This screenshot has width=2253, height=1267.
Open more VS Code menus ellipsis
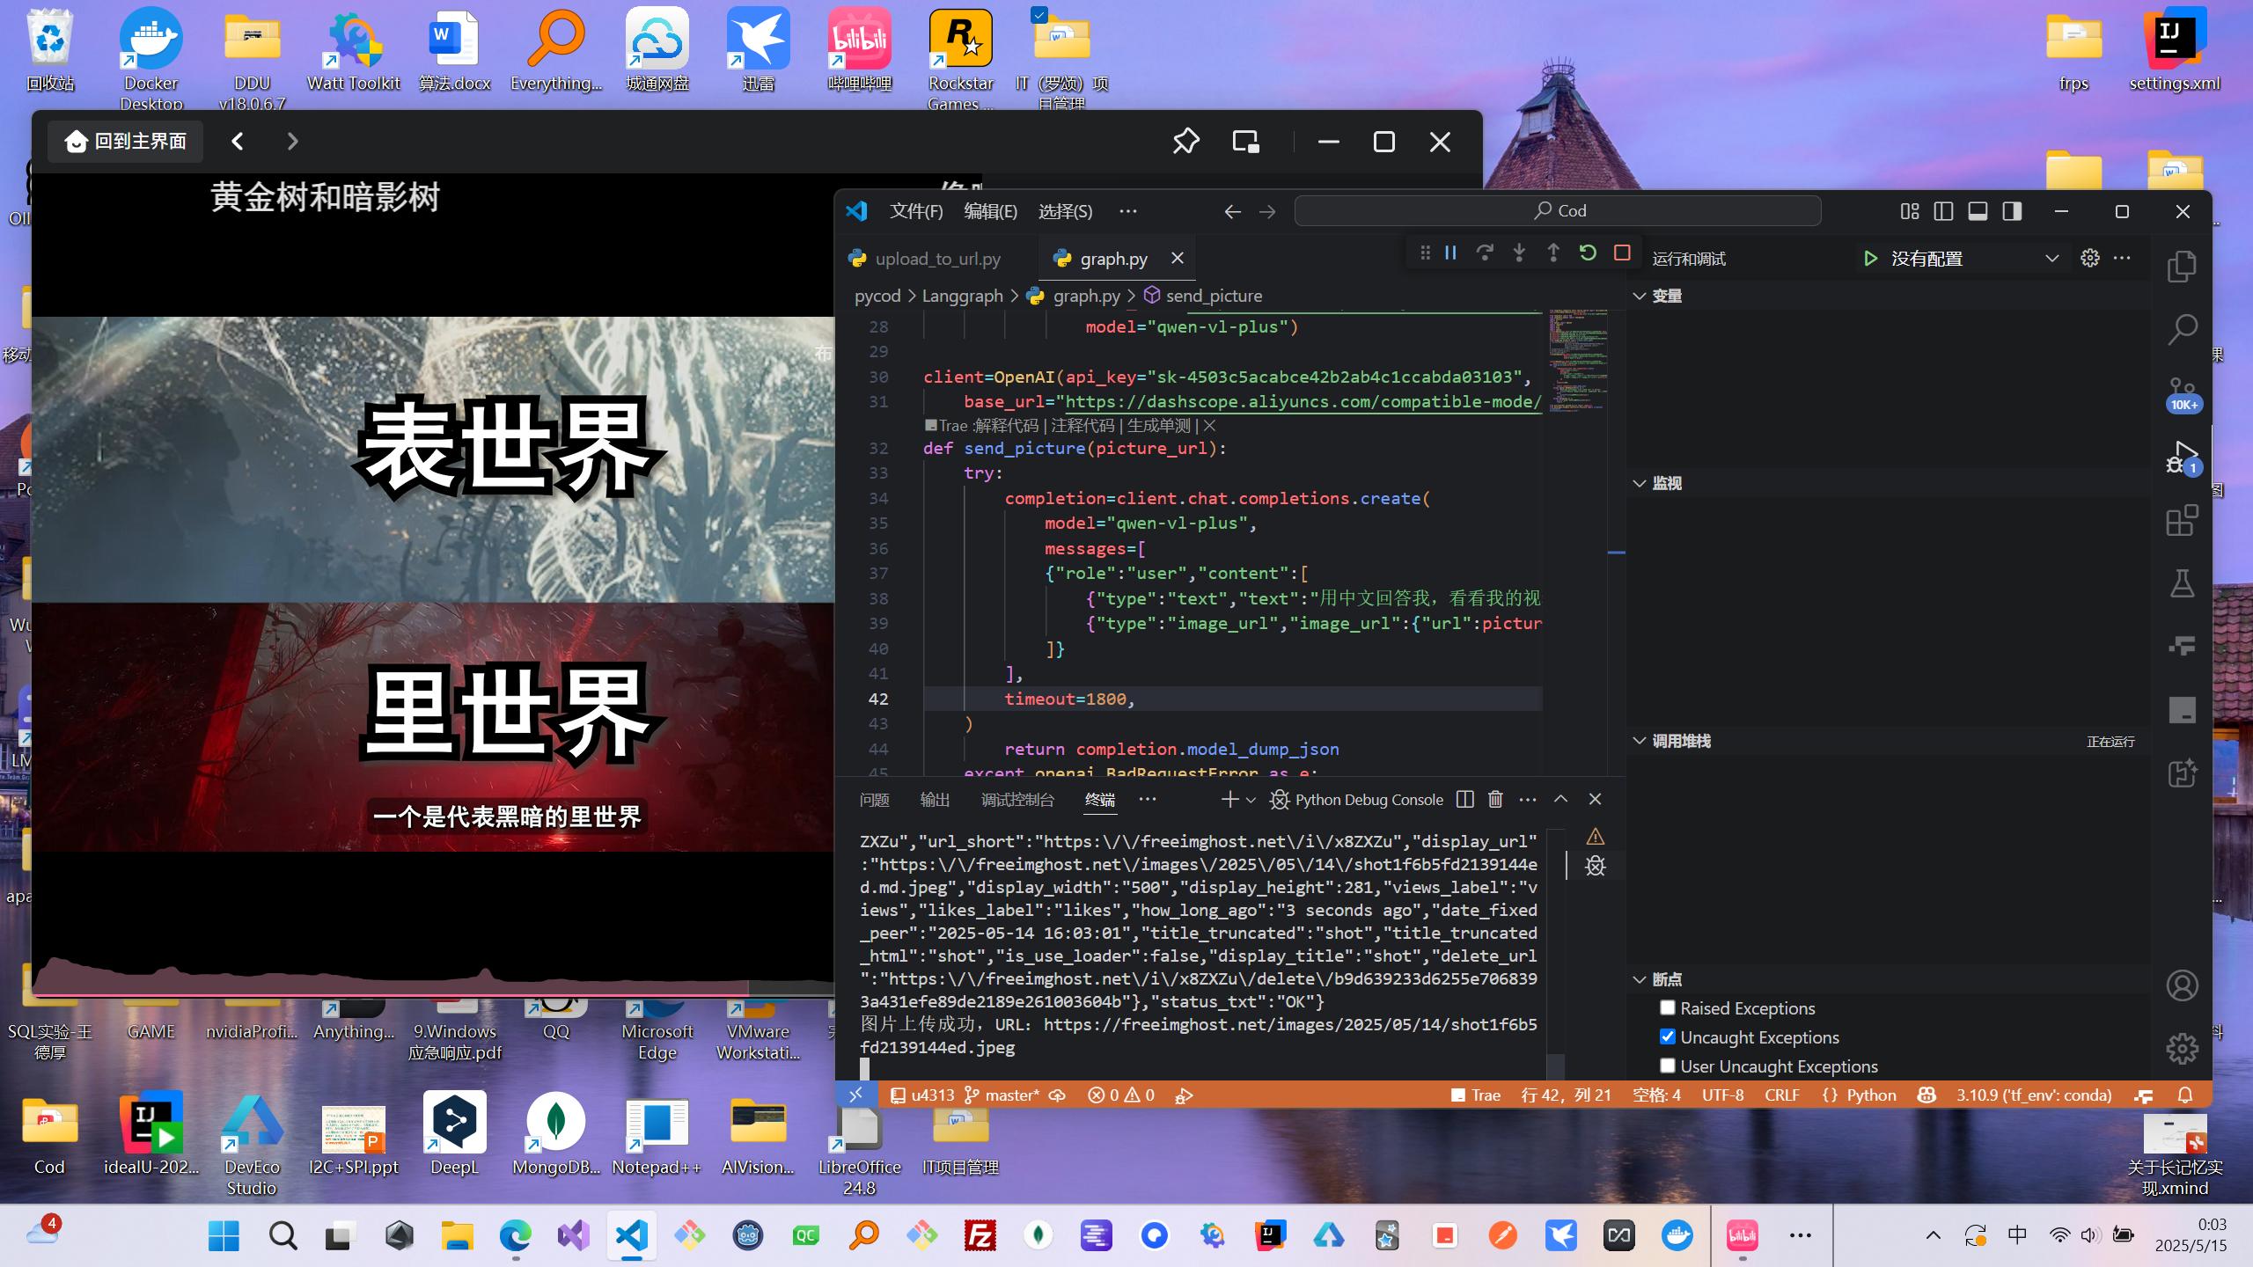[1127, 211]
